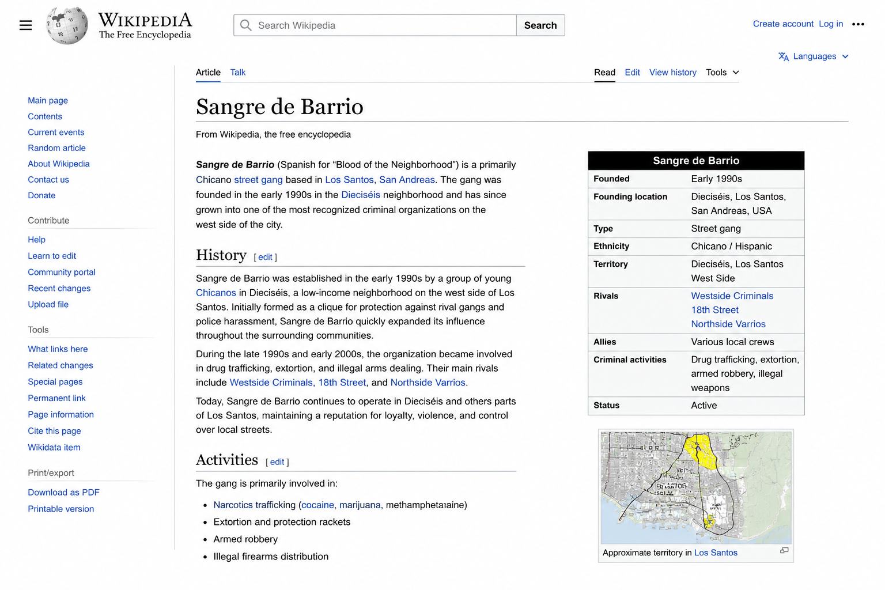Click Permanent link
The height and width of the screenshot is (590, 885).
tap(56, 398)
